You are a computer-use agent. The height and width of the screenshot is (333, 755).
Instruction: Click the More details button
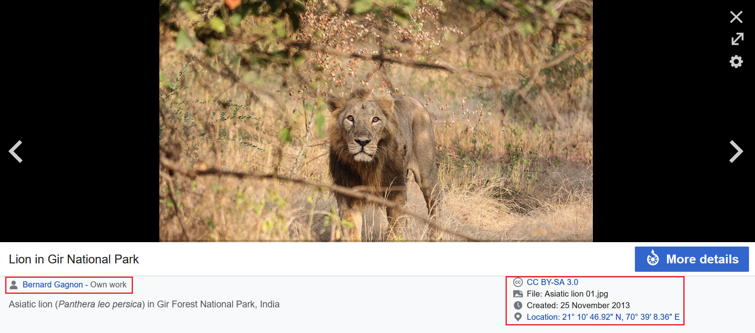tap(691, 259)
